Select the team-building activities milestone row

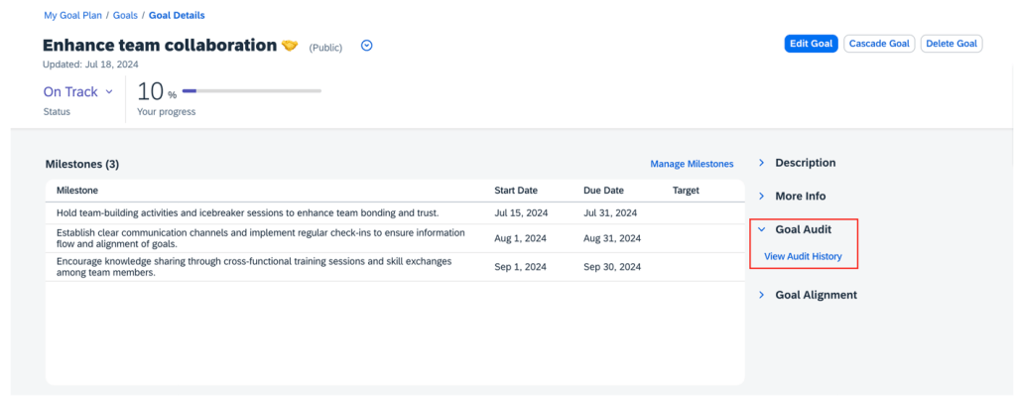(x=248, y=212)
